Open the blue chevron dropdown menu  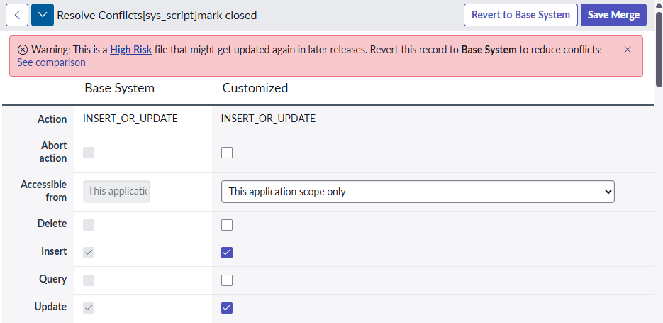[x=43, y=15]
